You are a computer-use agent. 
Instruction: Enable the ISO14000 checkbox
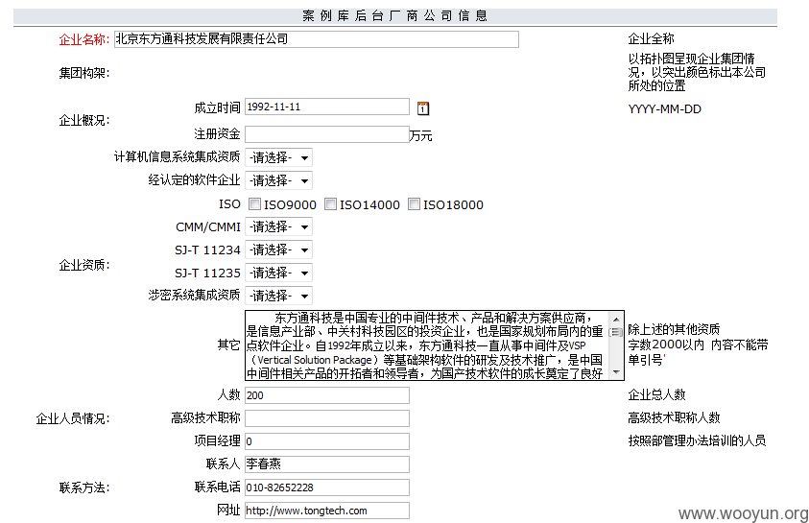(330, 204)
